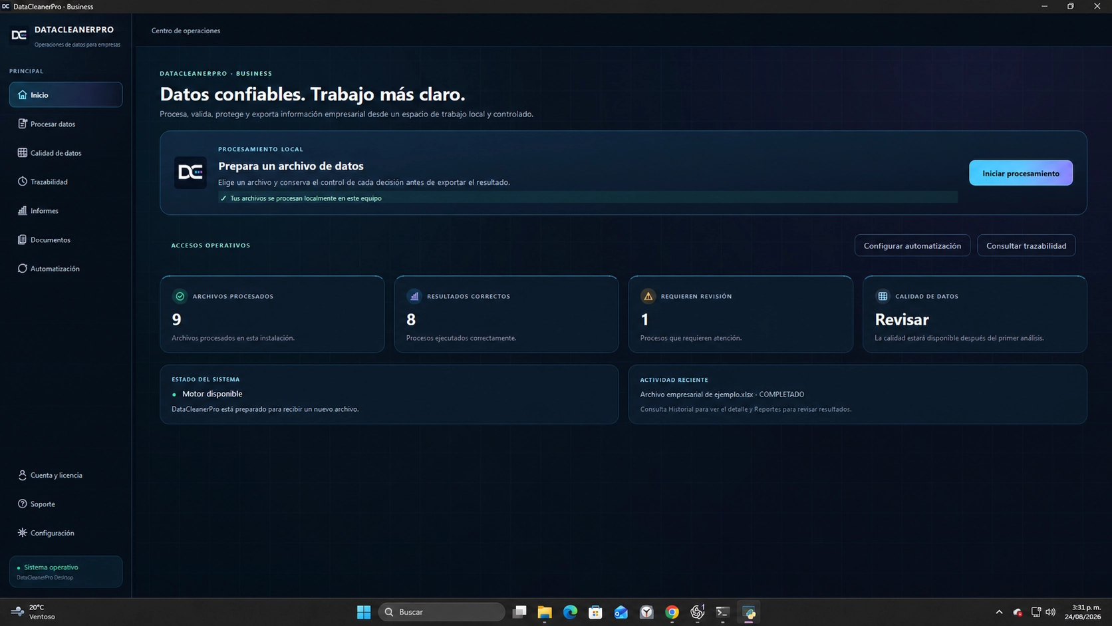
Task: Click the Soporte question mark icon
Action: 22,504
